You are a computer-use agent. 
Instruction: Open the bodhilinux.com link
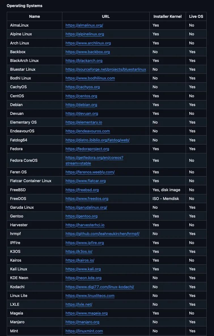point(90,78)
